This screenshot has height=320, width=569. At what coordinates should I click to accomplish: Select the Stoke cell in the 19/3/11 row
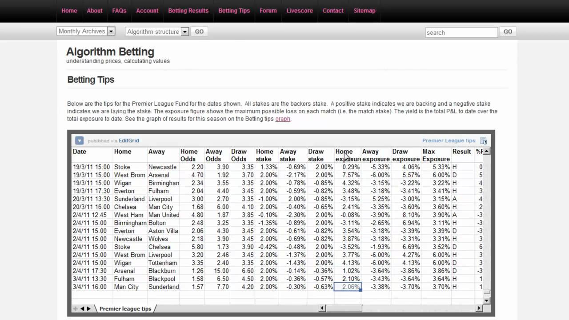[130, 167]
